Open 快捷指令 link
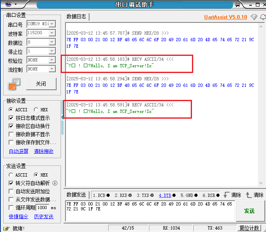 tap(19, 217)
